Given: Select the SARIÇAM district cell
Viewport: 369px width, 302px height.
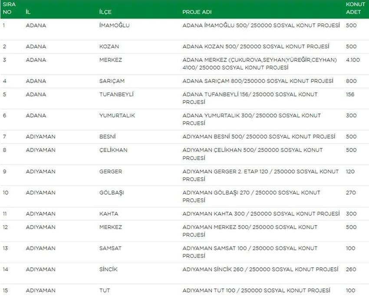Looking at the screenshot, I should [112, 81].
